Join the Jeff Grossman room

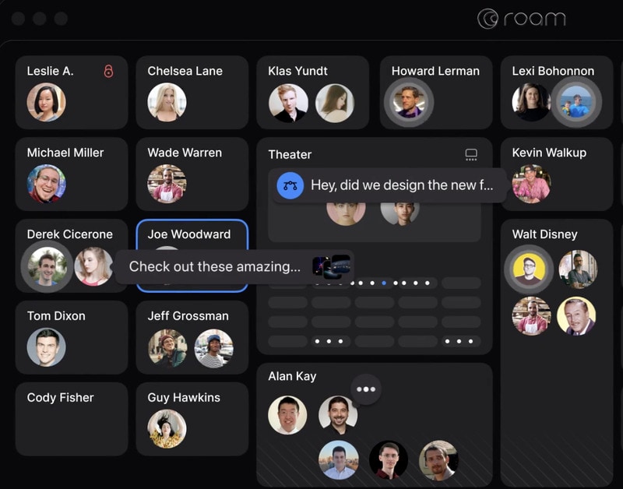pos(192,316)
